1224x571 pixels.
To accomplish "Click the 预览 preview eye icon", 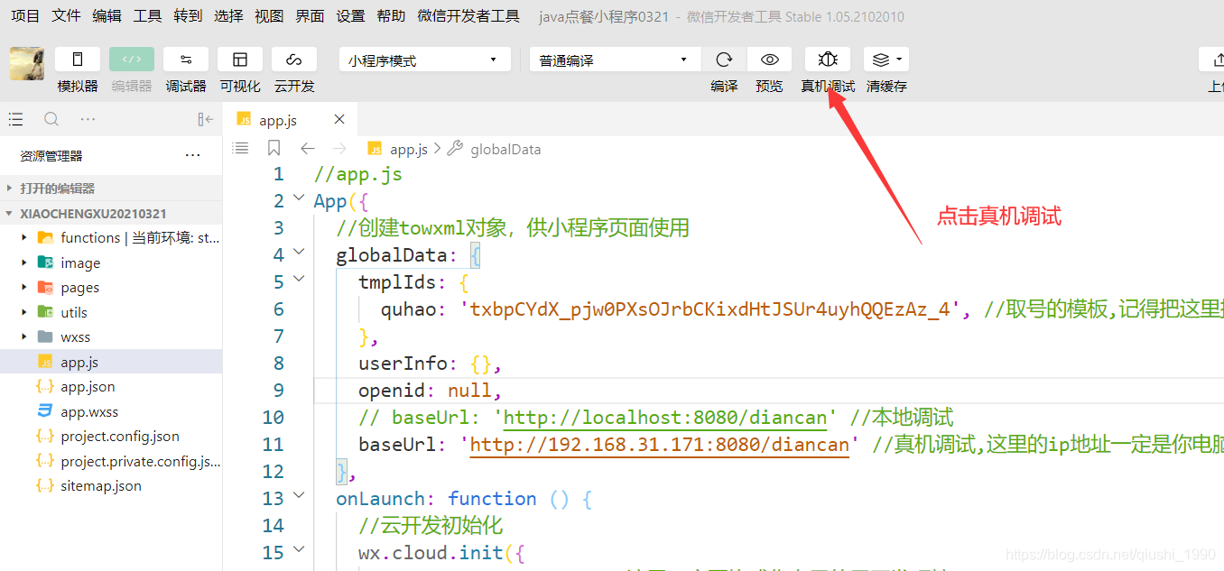I will click(x=769, y=60).
